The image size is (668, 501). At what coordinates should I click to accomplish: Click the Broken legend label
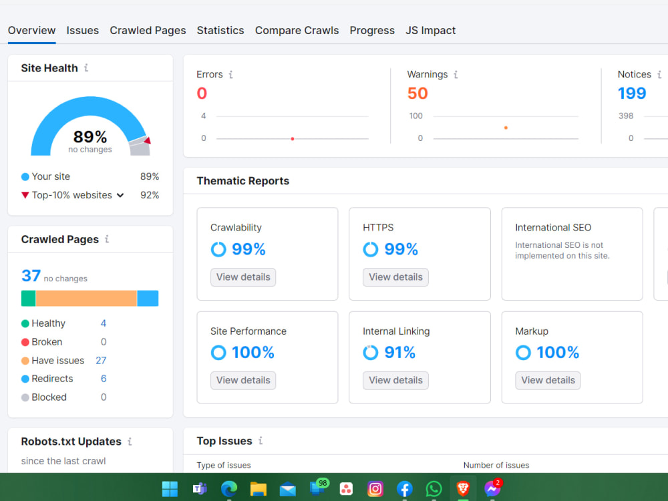tap(47, 342)
